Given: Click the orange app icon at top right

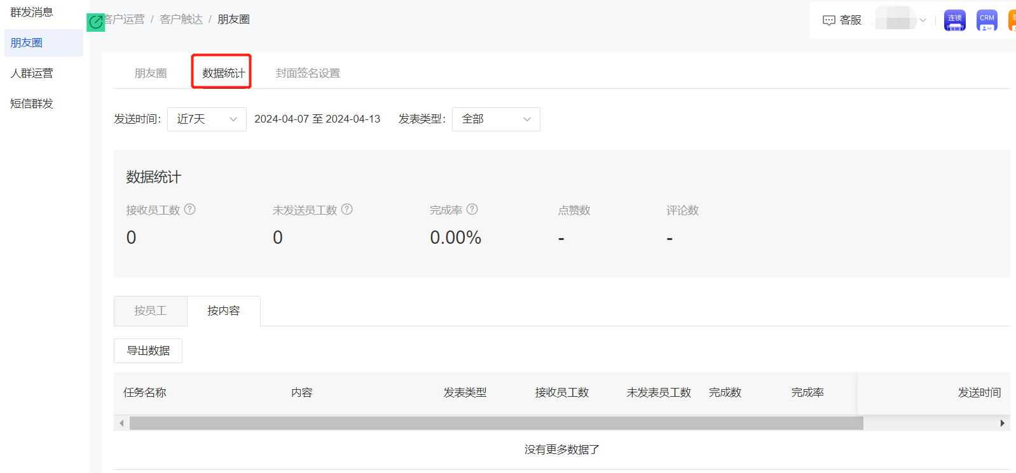Looking at the screenshot, I should (x=1012, y=20).
